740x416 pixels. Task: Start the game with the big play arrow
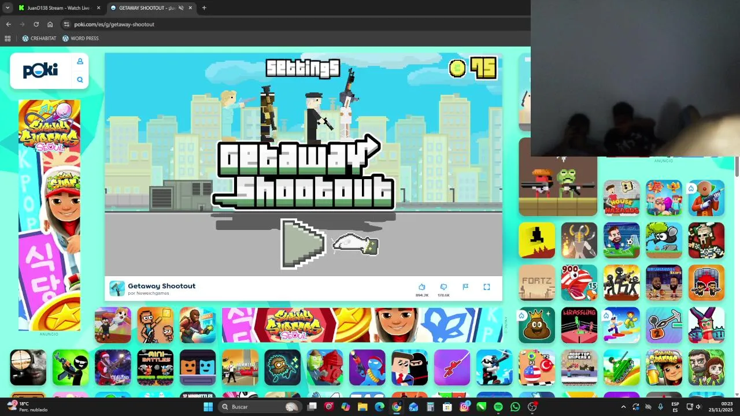(x=302, y=244)
